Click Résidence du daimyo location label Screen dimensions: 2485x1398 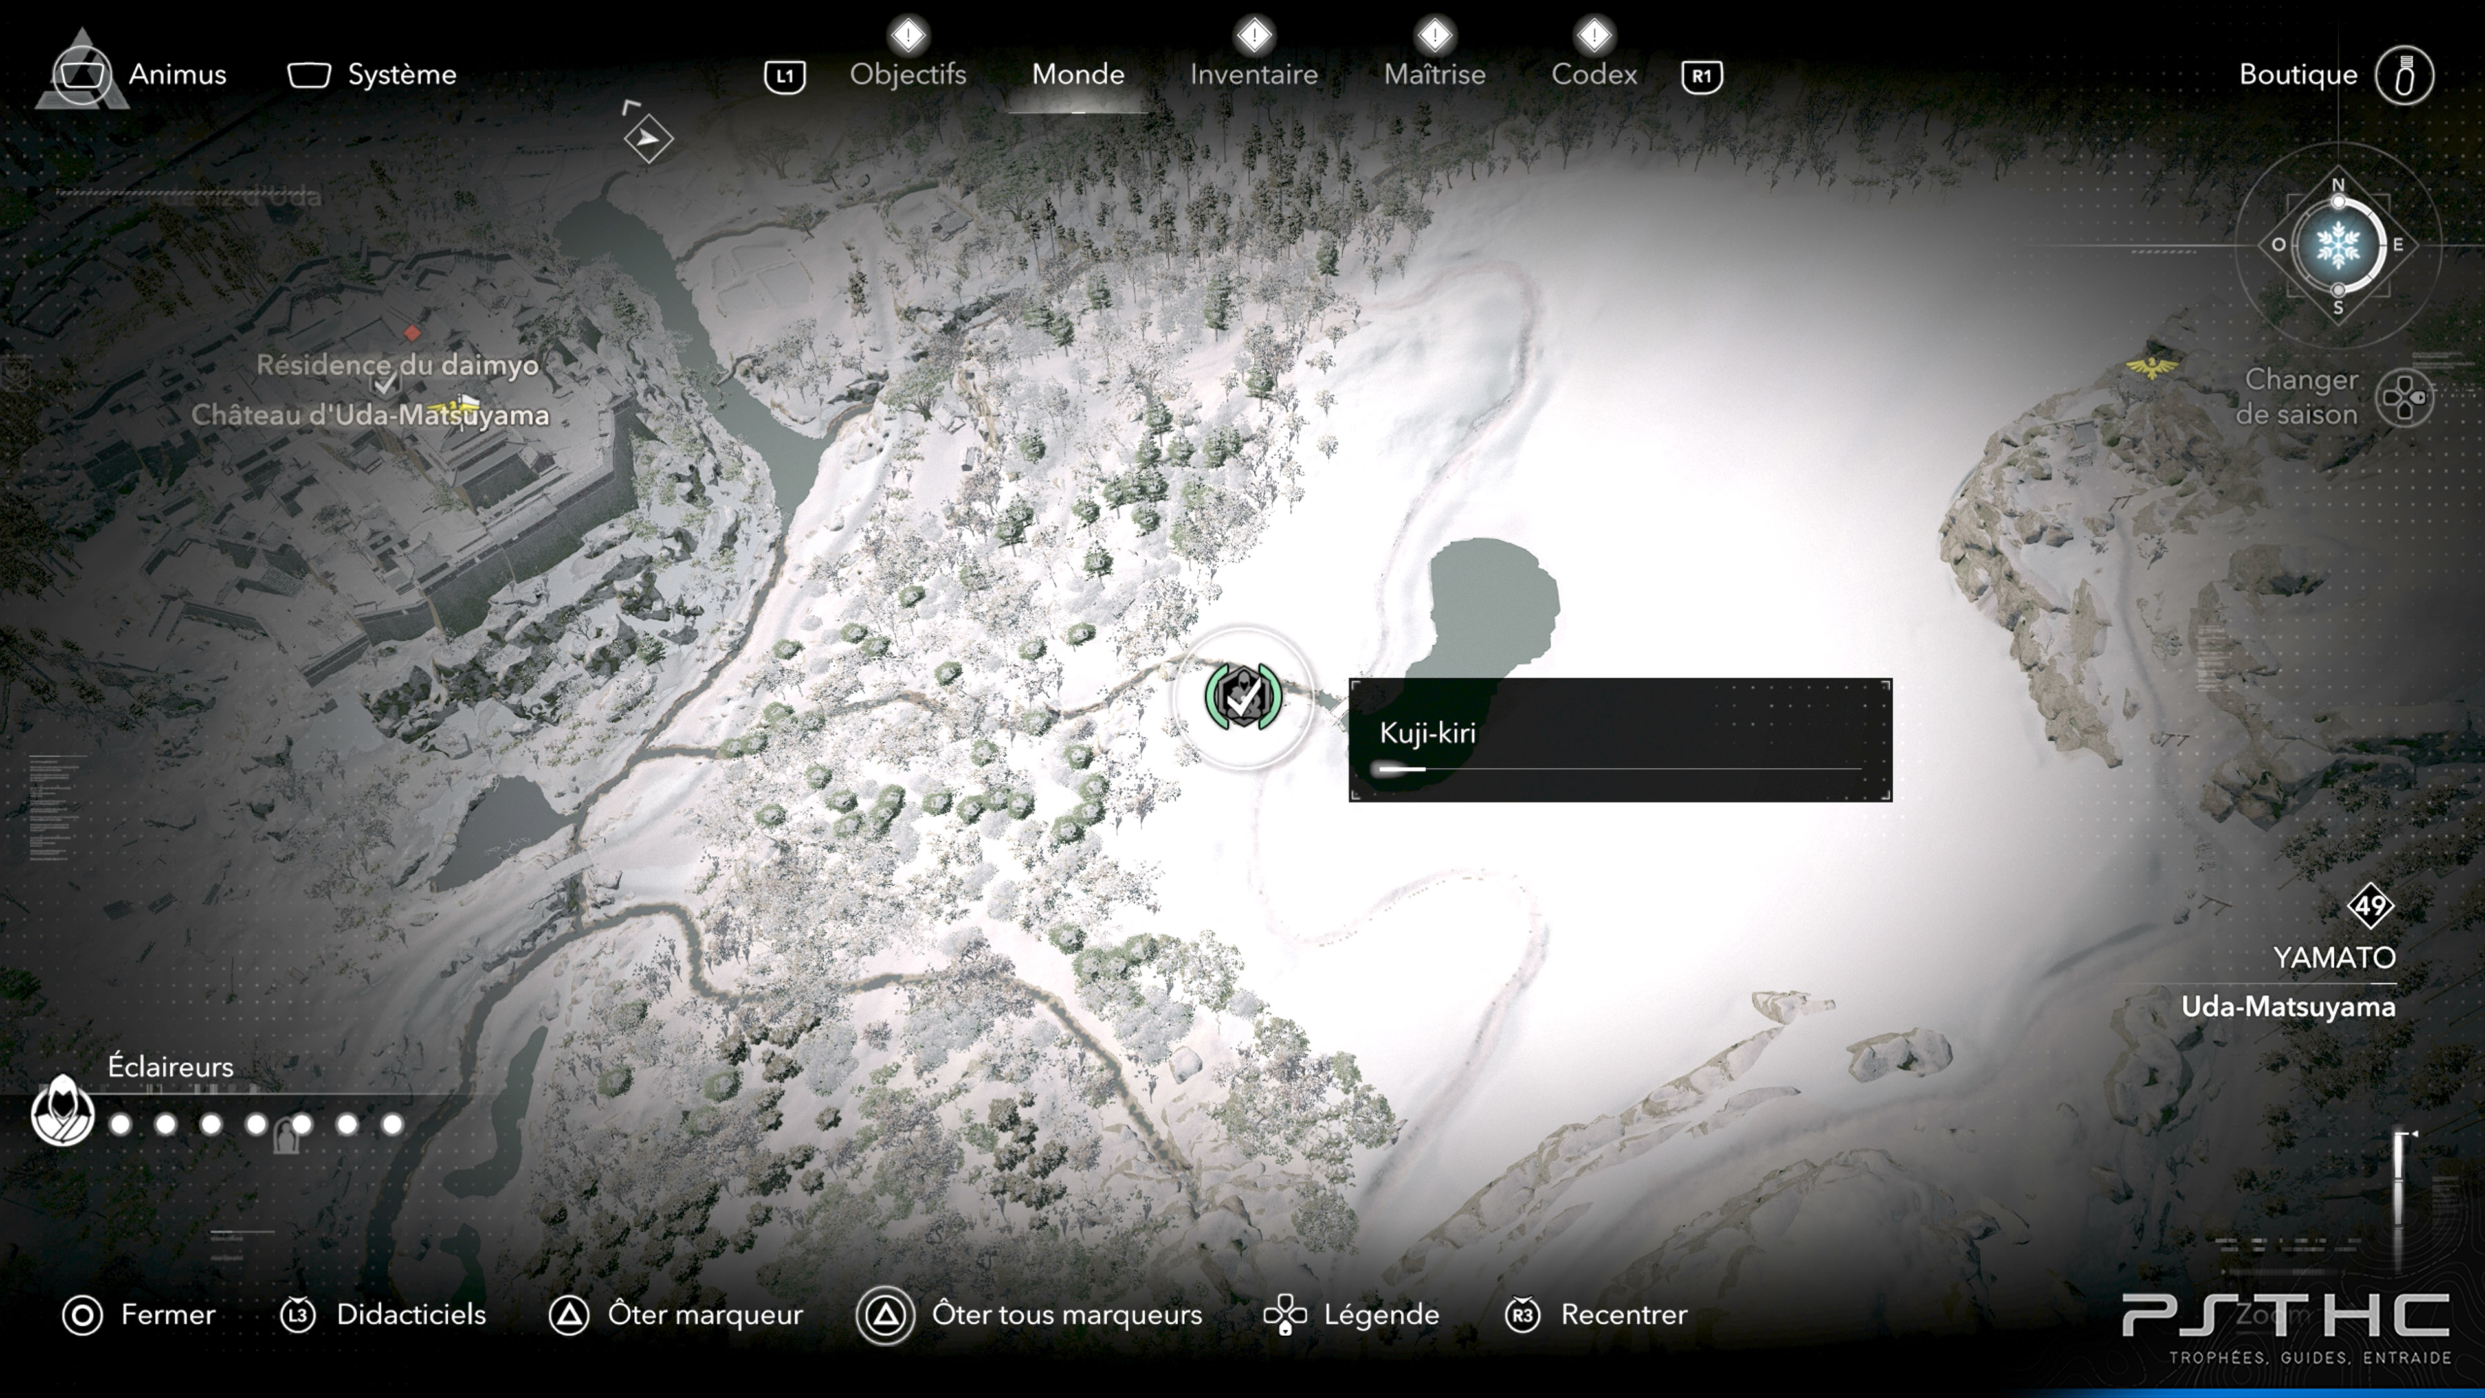tap(397, 366)
